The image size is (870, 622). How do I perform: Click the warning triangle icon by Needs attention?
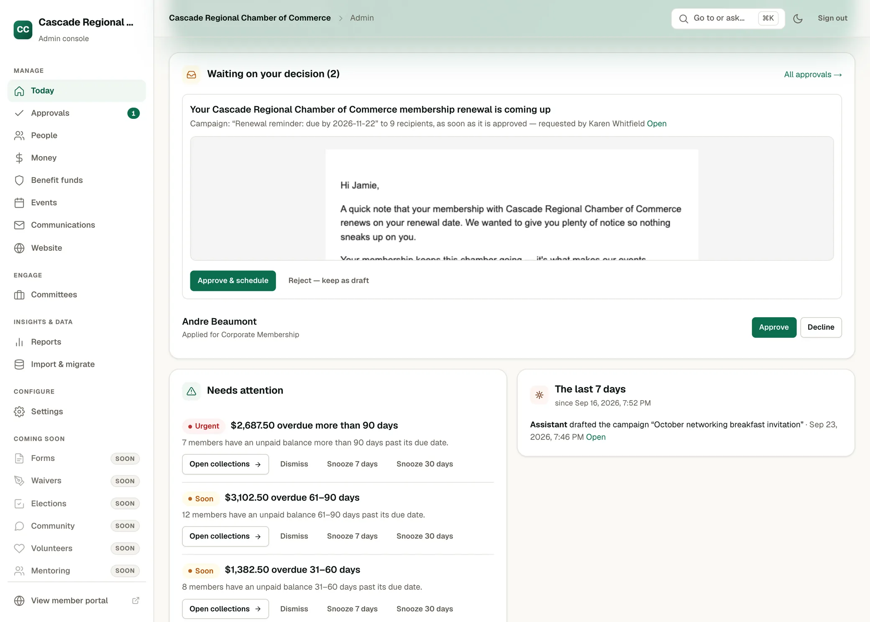tap(192, 391)
